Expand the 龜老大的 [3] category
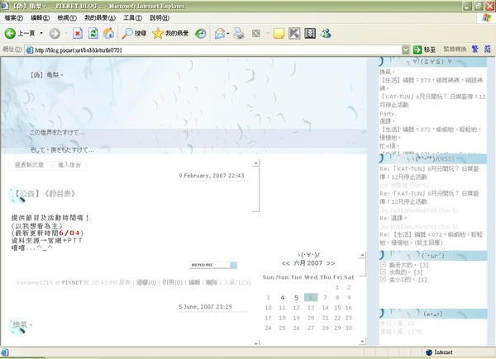 tap(383, 265)
